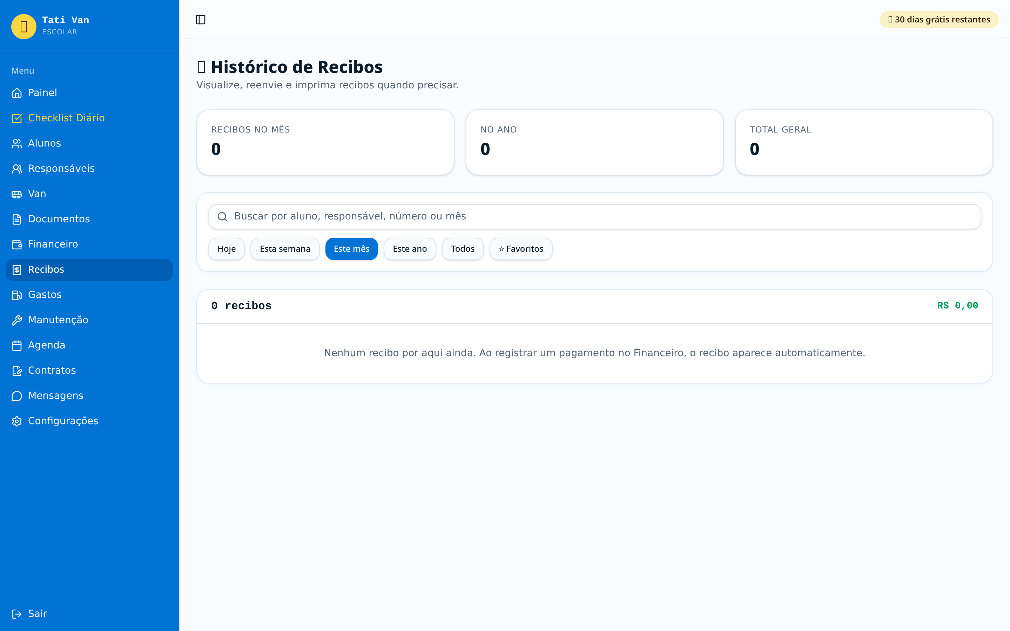Viewport: 1010px width, 631px height.
Task: Open Mensagens page link
Action: (x=89, y=396)
